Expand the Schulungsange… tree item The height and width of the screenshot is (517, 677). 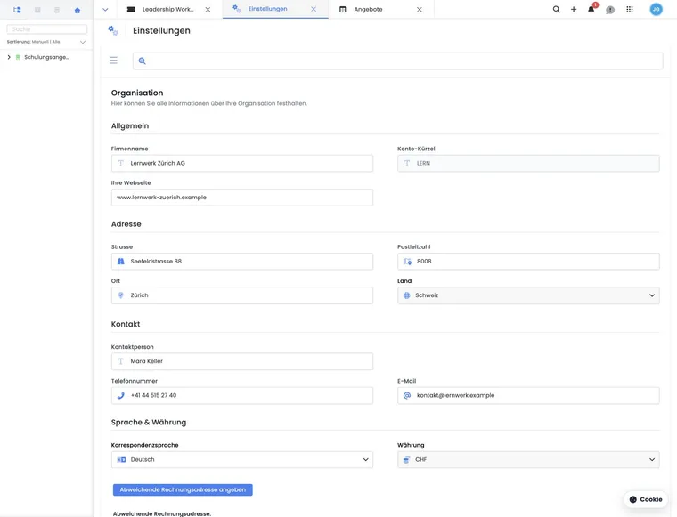point(9,57)
